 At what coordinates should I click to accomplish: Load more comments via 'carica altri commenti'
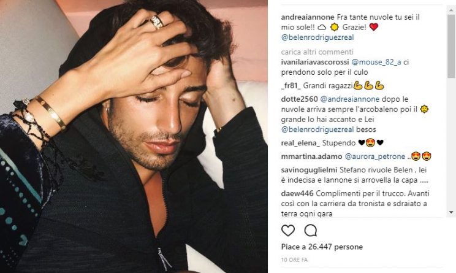click(x=317, y=52)
